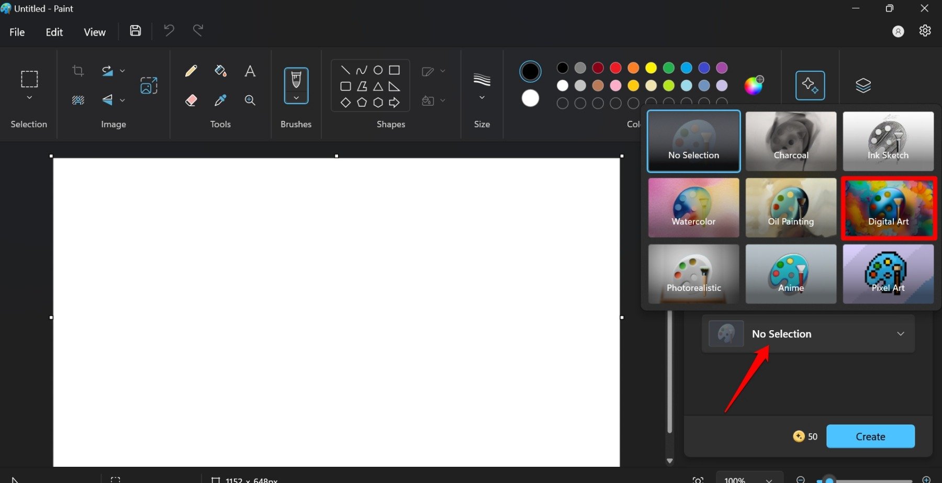Select the Pencil tool
942x483 pixels.
point(190,71)
